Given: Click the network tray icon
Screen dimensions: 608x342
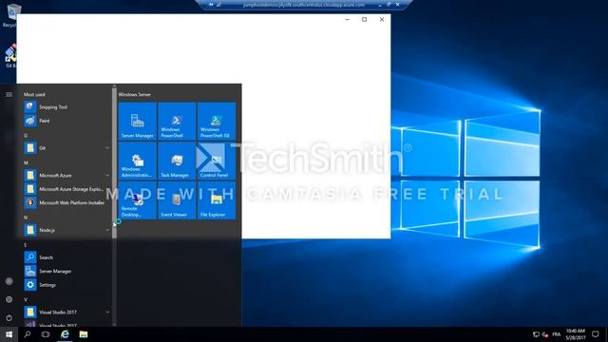Looking at the screenshot, I should [536, 334].
